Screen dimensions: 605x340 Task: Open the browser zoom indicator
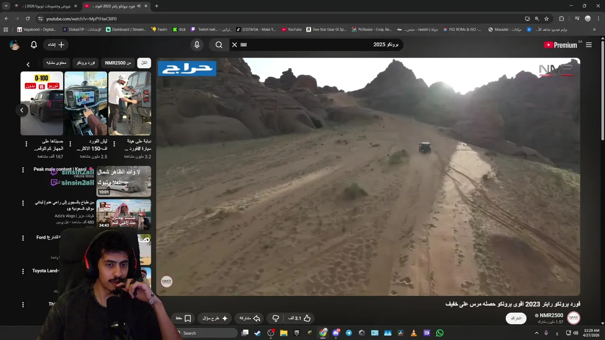537,18
